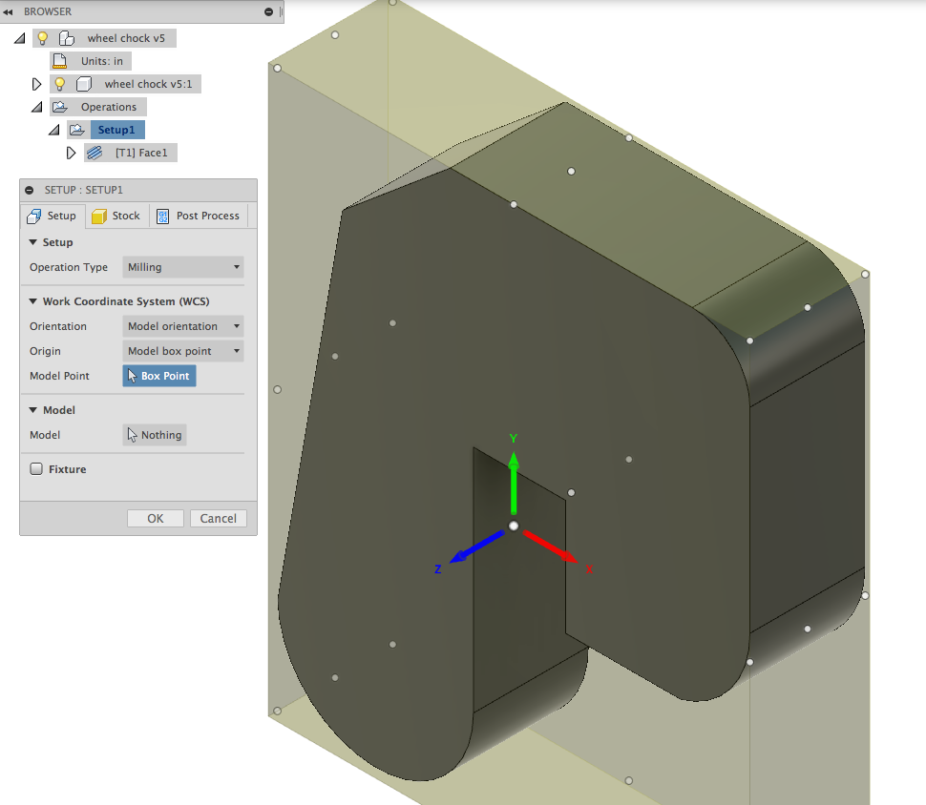Click the wheel chock v5 document icon

point(67,38)
